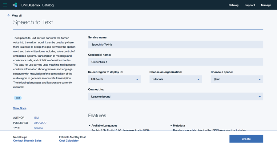
Task: Open the US South region dropdown
Action: pyautogui.click(x=114, y=79)
